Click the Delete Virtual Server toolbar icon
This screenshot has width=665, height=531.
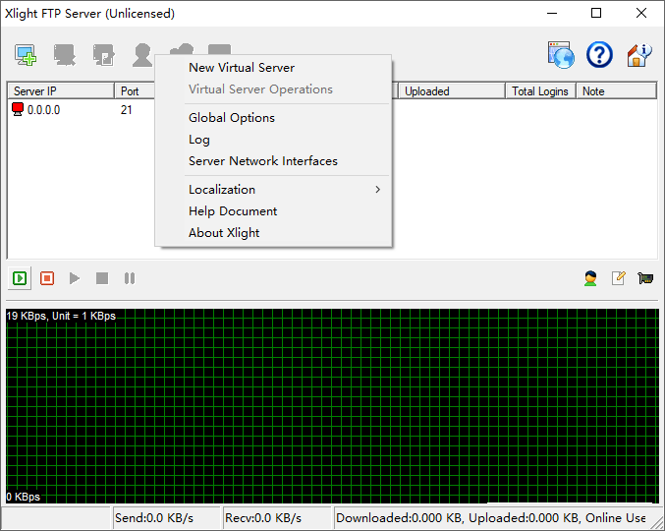64,55
